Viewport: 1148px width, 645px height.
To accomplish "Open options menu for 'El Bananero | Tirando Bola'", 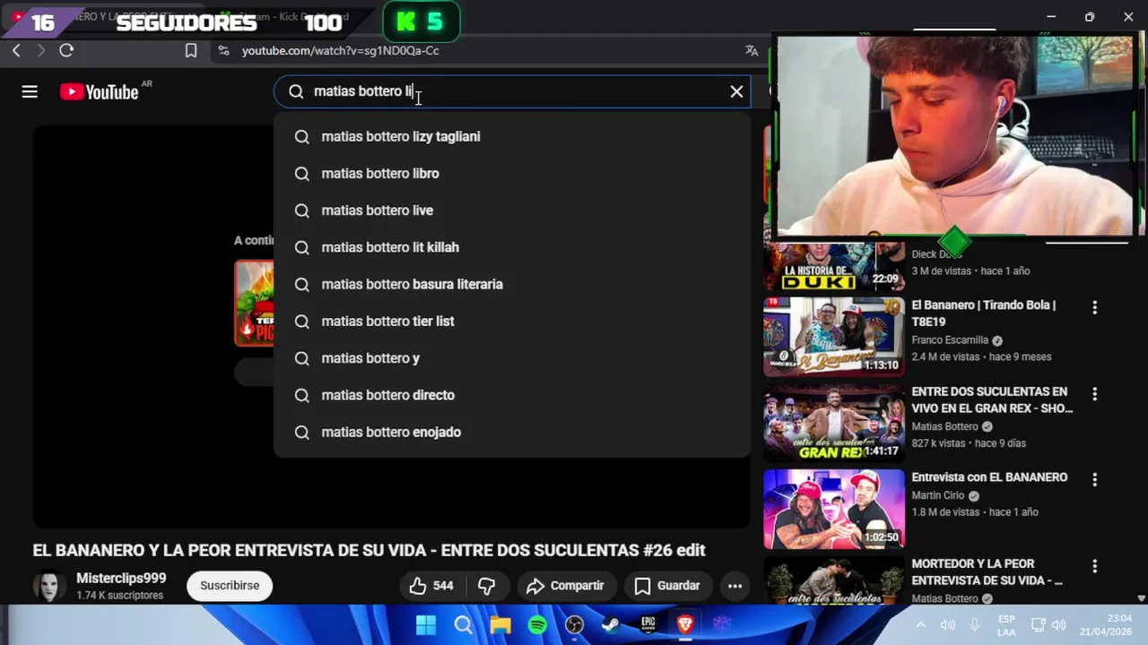I will (x=1094, y=307).
